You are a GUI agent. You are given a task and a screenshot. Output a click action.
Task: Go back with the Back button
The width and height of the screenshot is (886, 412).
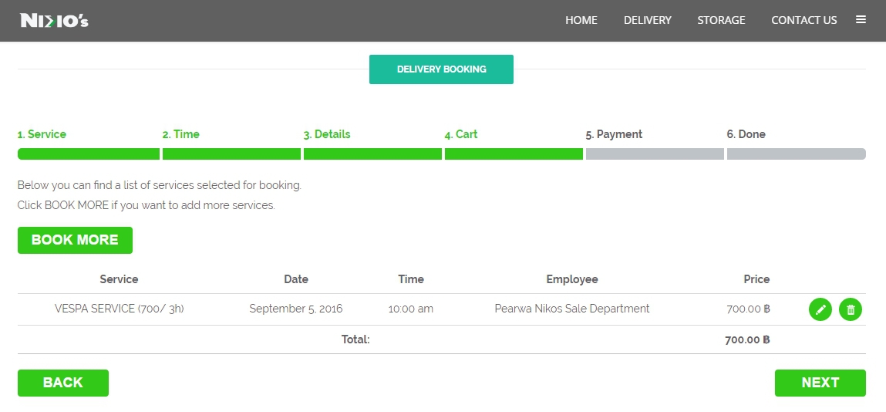[x=63, y=383]
